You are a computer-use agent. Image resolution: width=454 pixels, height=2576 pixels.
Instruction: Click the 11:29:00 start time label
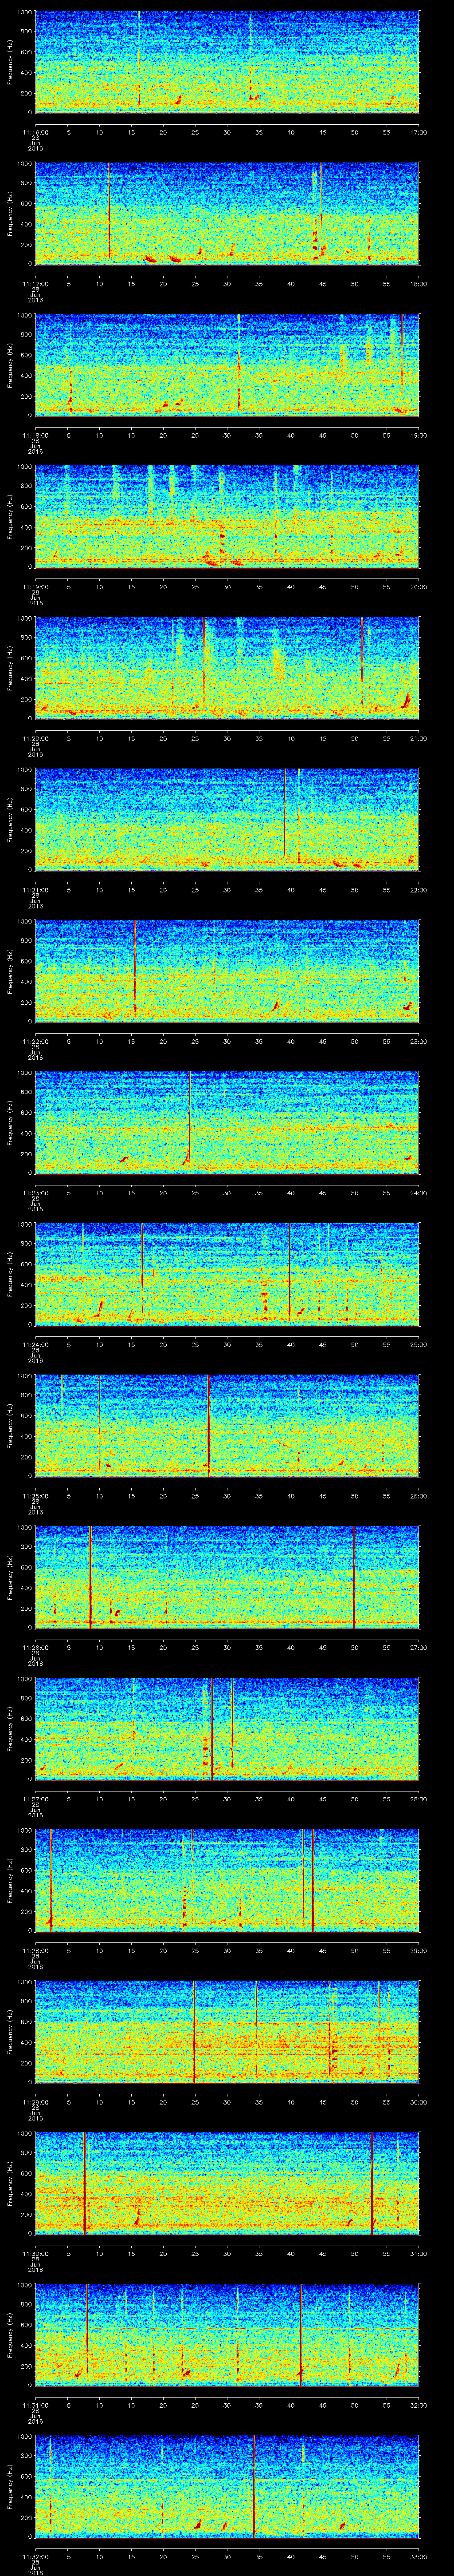coord(35,2101)
